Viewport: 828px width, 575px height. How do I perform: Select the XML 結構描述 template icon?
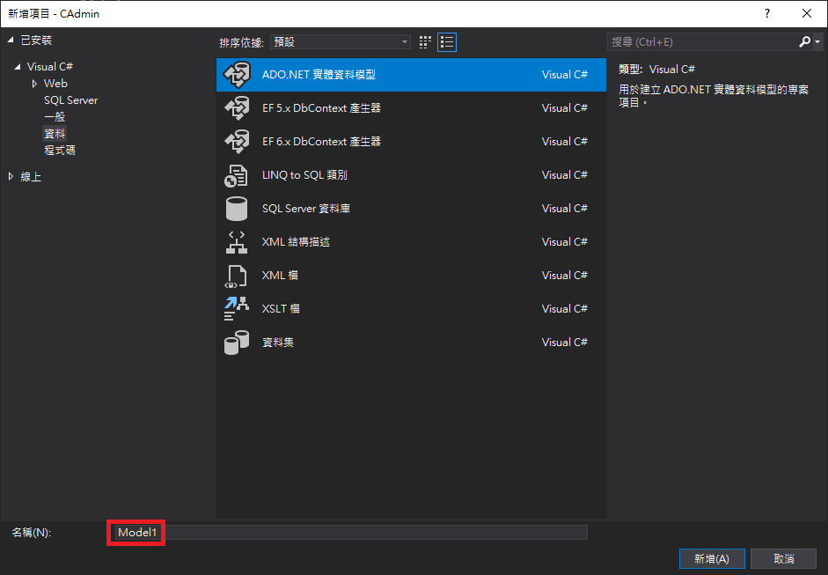pyautogui.click(x=236, y=241)
